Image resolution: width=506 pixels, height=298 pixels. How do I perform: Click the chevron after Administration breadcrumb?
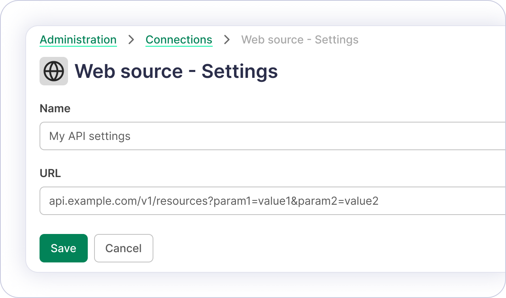131,40
